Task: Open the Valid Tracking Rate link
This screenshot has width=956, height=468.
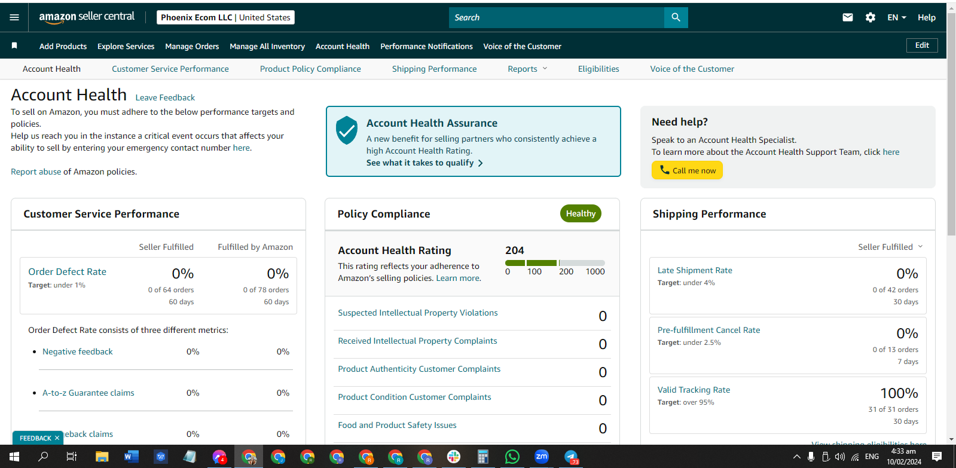Action: (694, 390)
